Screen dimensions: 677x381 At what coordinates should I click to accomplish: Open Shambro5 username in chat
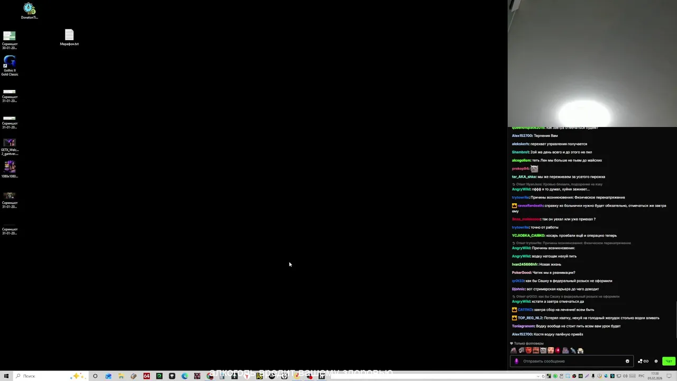click(520, 152)
